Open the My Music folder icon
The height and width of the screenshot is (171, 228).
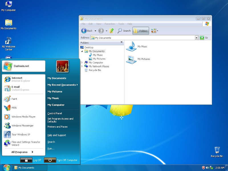[131, 46]
